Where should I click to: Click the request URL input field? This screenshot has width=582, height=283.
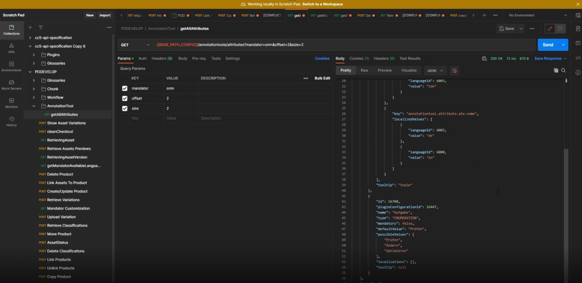point(340,45)
